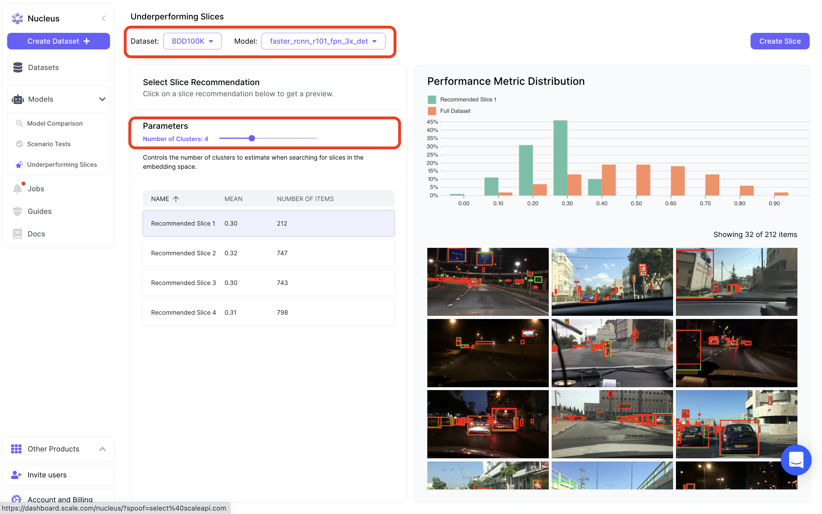Click the Number of Clusters slider handle

(x=252, y=138)
